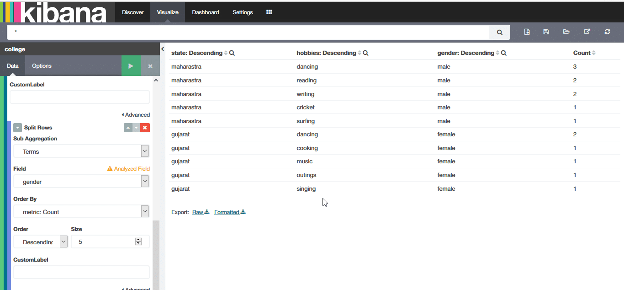
Task: Toggle sort order on the Count column
Action: 593,53
